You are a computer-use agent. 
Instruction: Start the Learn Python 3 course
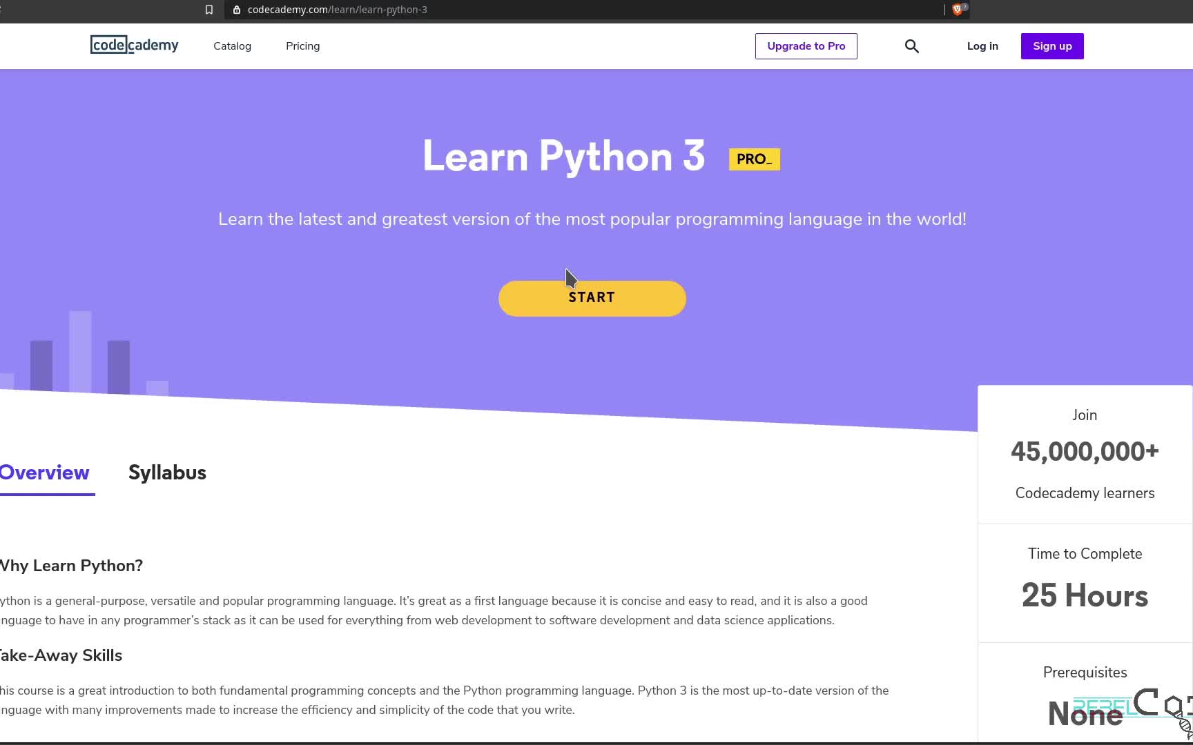(592, 298)
